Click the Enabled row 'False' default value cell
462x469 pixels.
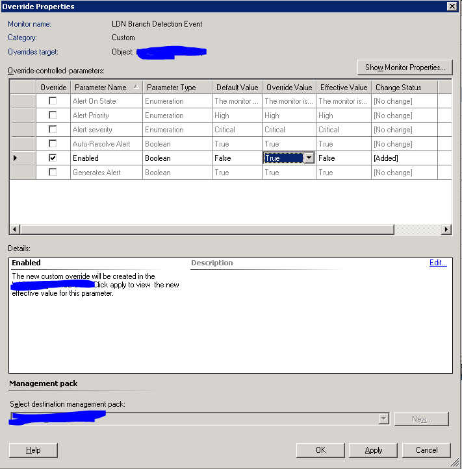pyautogui.click(x=237, y=158)
